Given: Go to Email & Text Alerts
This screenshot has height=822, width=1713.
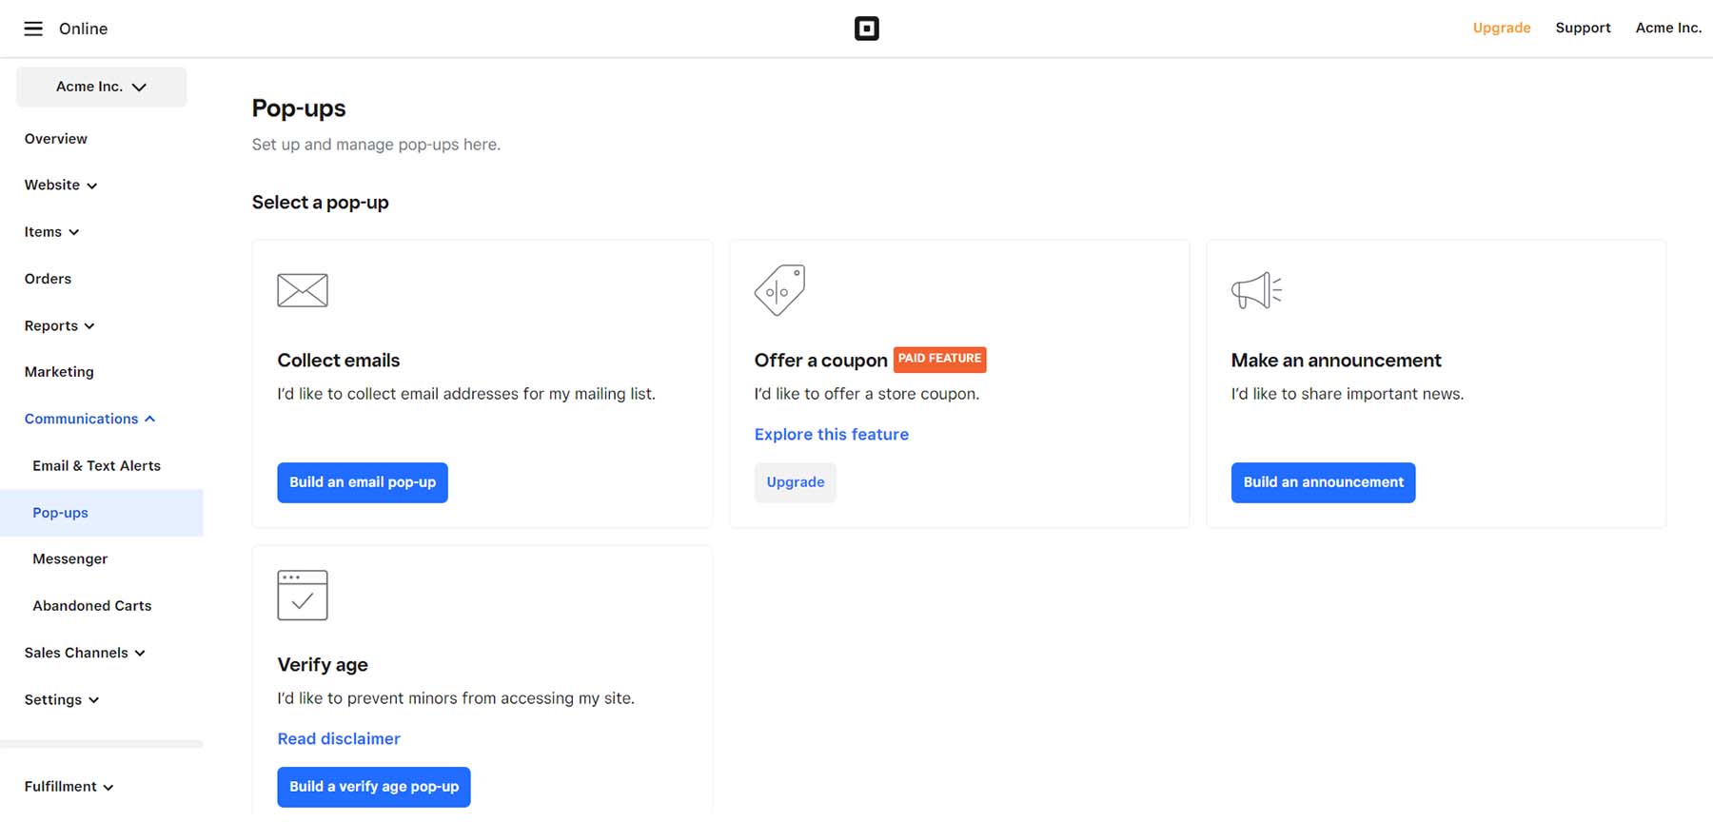Looking at the screenshot, I should click(96, 465).
